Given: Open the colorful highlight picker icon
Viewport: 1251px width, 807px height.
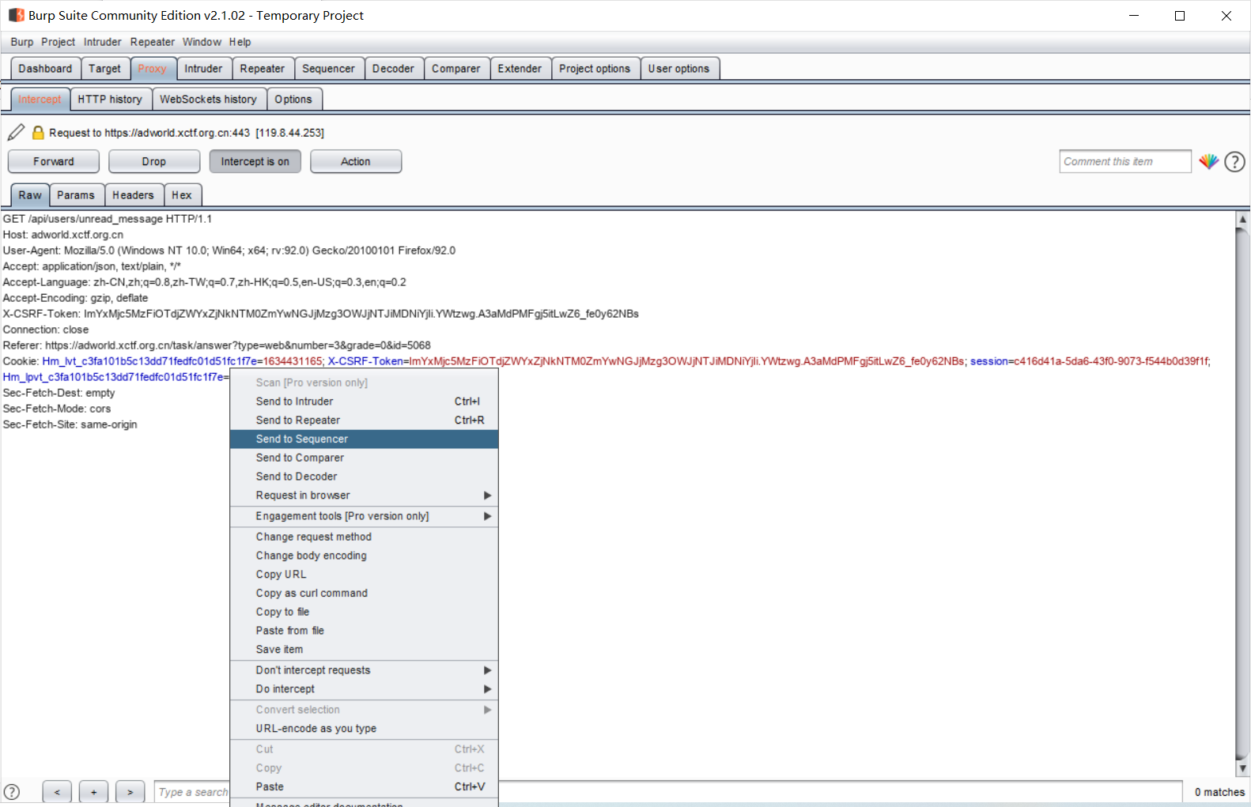Looking at the screenshot, I should [x=1208, y=161].
